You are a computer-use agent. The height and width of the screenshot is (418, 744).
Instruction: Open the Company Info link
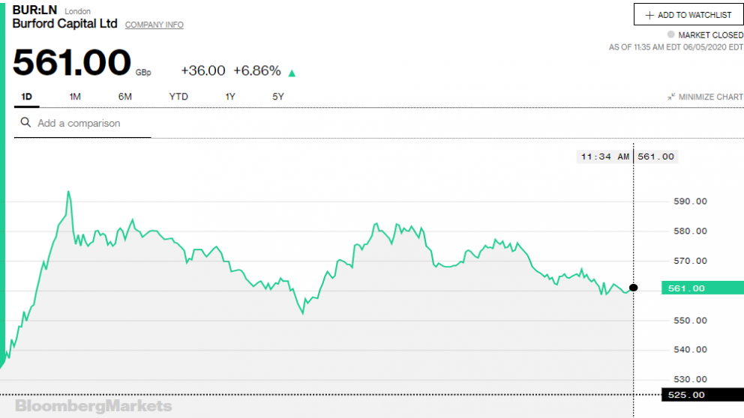(x=154, y=25)
